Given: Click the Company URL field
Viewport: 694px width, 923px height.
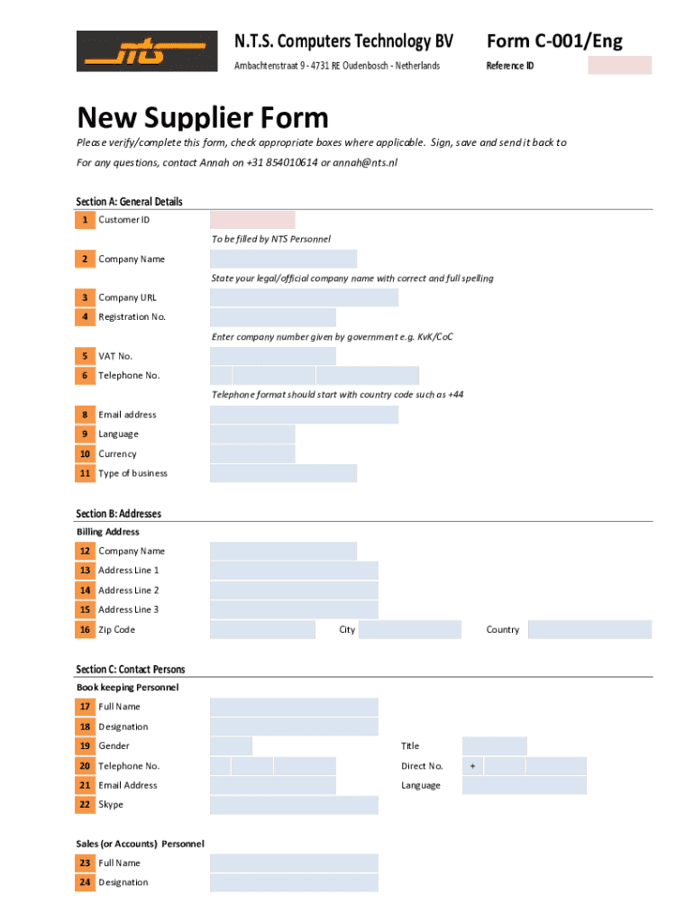Looking at the screenshot, I should pyautogui.click(x=304, y=298).
